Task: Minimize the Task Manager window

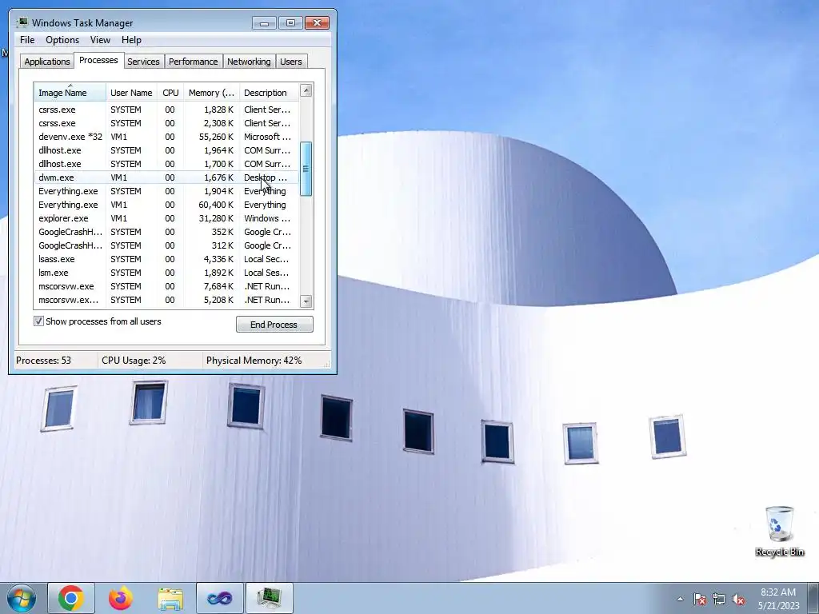Action: point(264,23)
